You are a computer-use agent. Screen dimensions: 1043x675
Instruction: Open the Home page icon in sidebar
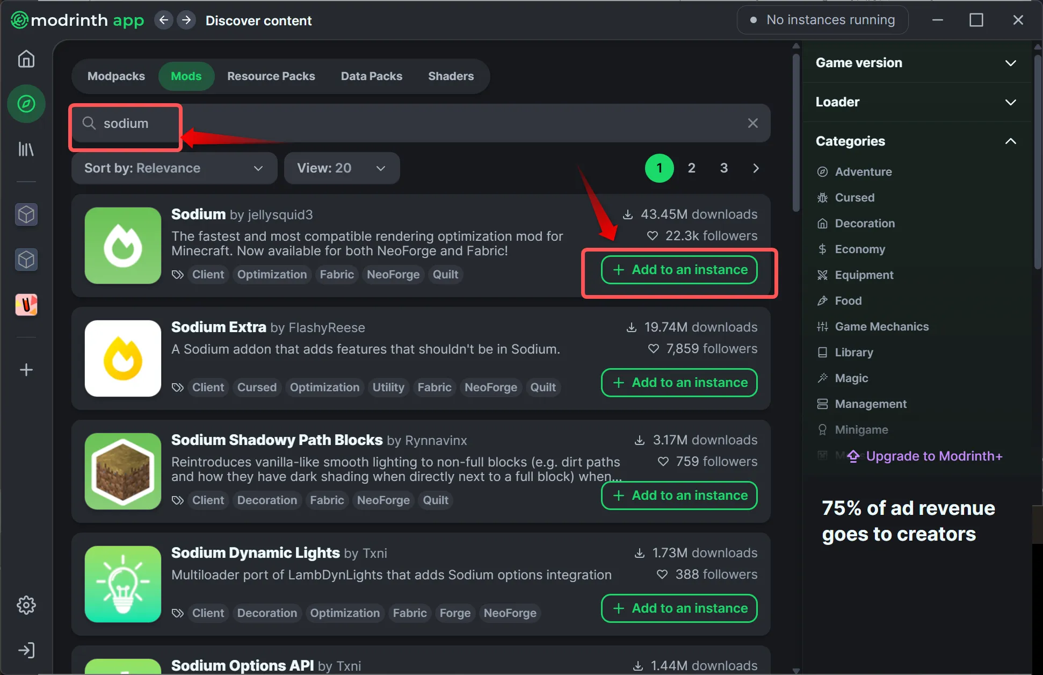(x=26, y=59)
